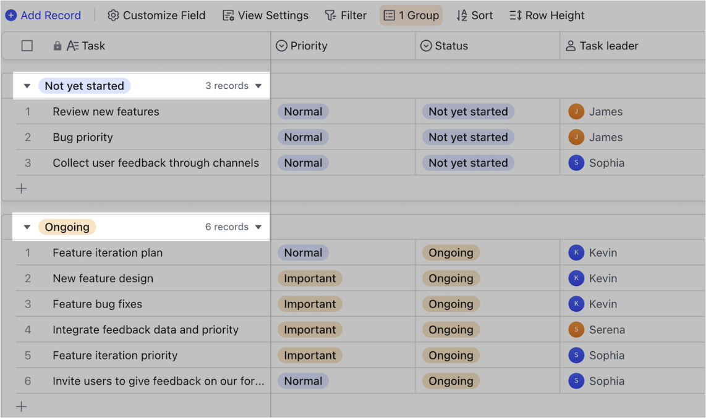Adjust Row Height setting

click(x=547, y=15)
